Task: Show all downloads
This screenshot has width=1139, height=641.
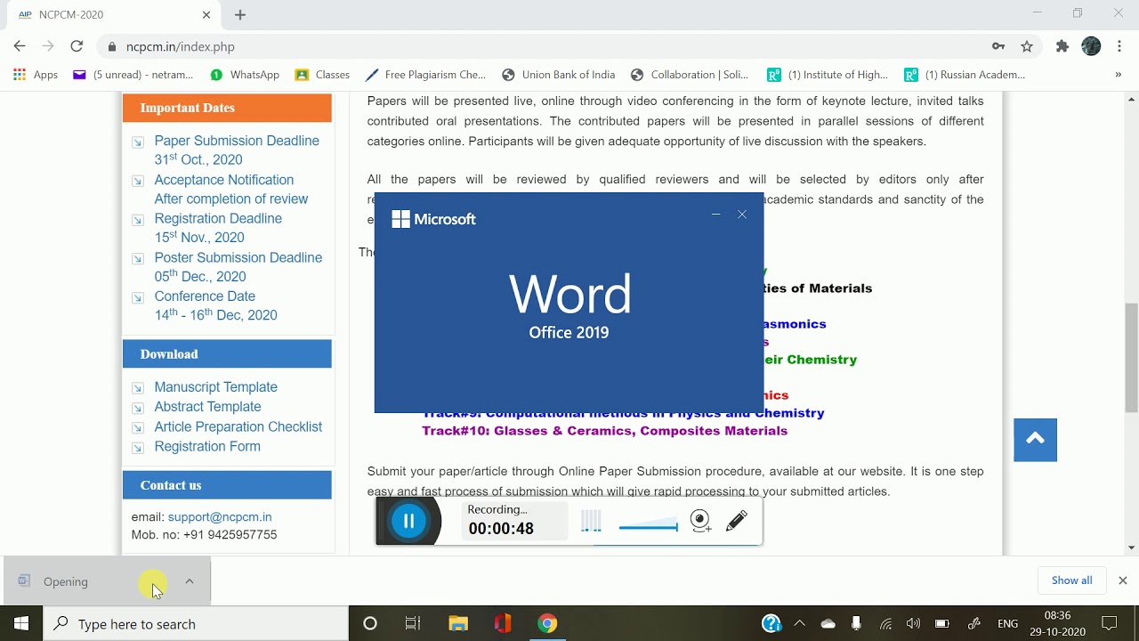Action: pos(1071,580)
